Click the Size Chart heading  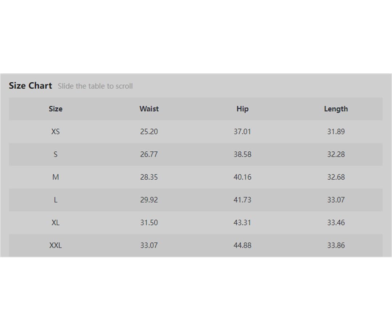click(30, 86)
